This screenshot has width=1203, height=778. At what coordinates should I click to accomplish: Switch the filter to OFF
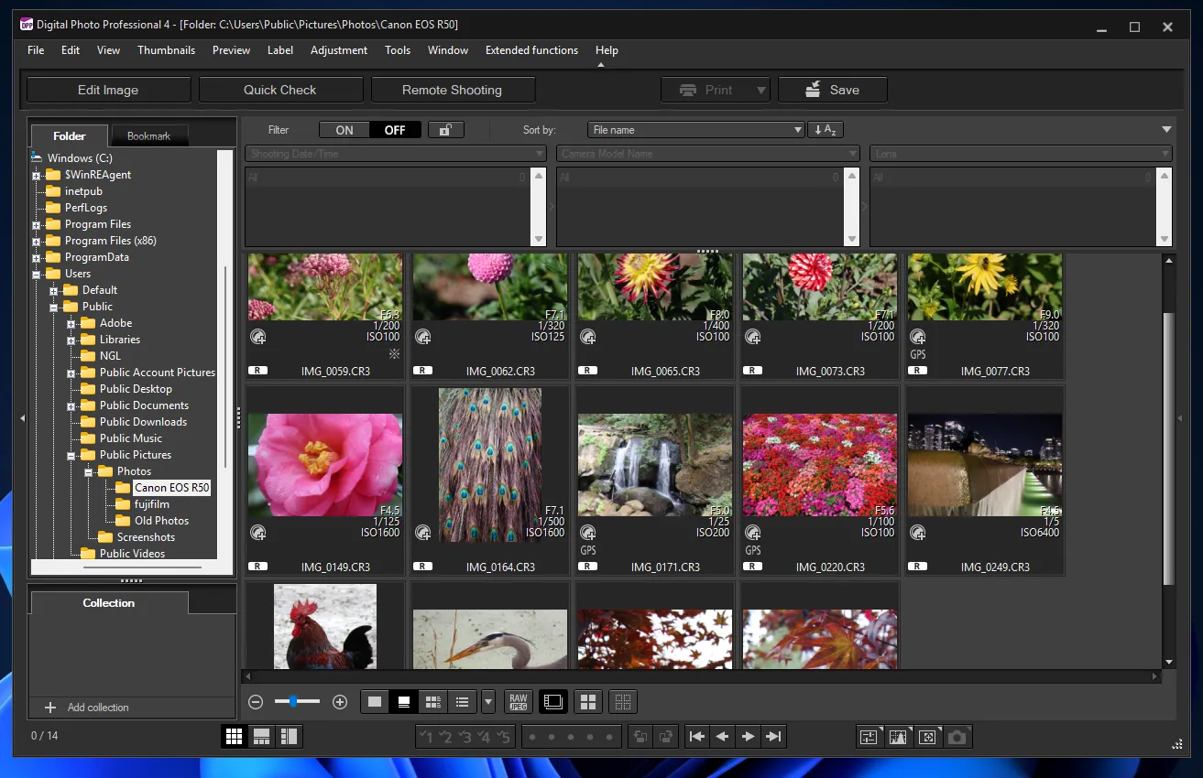tap(395, 130)
